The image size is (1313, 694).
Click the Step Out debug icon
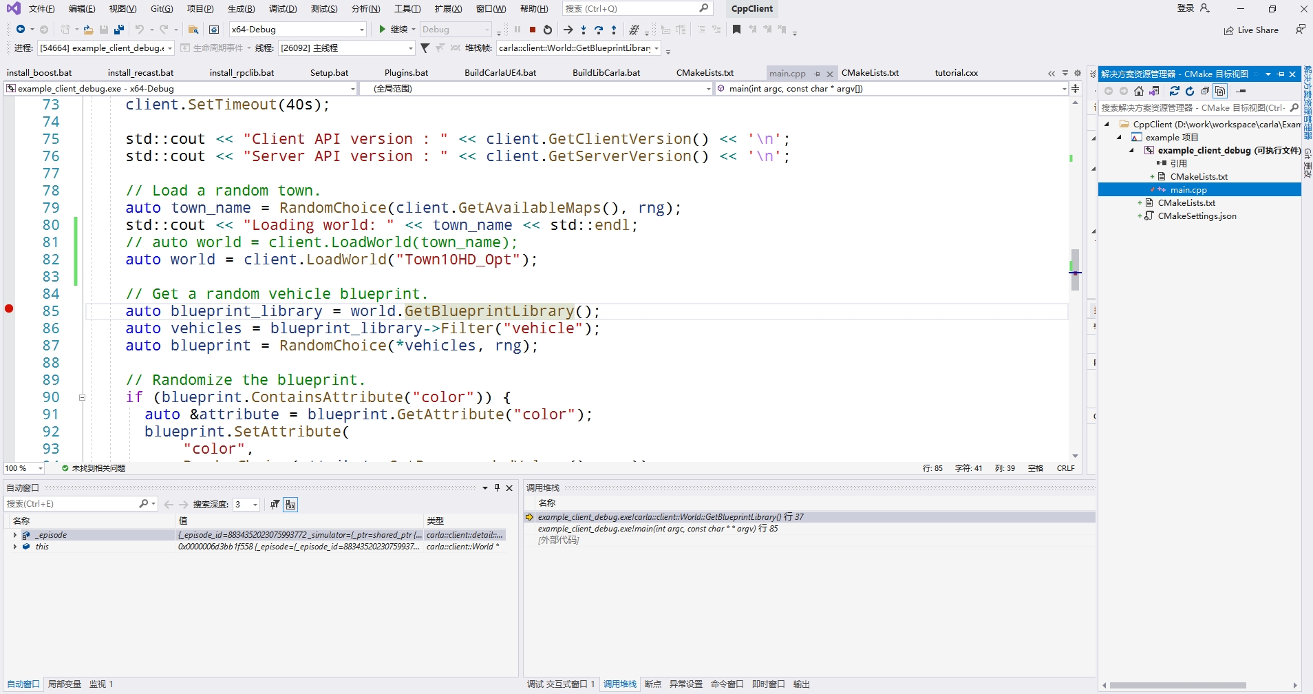[614, 30]
